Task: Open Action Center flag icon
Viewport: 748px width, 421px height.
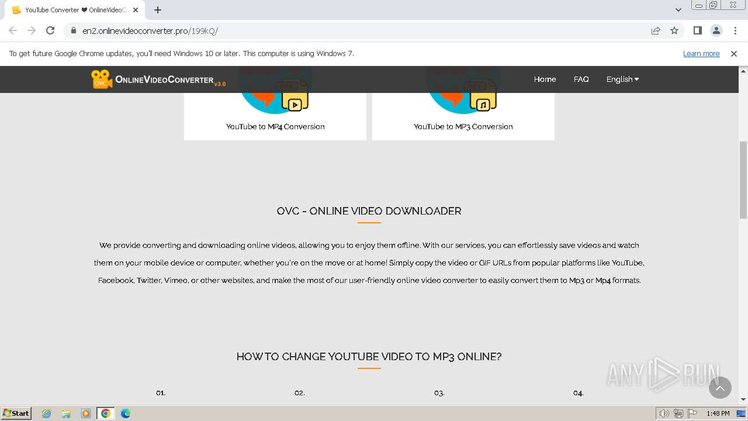Action: click(x=692, y=413)
